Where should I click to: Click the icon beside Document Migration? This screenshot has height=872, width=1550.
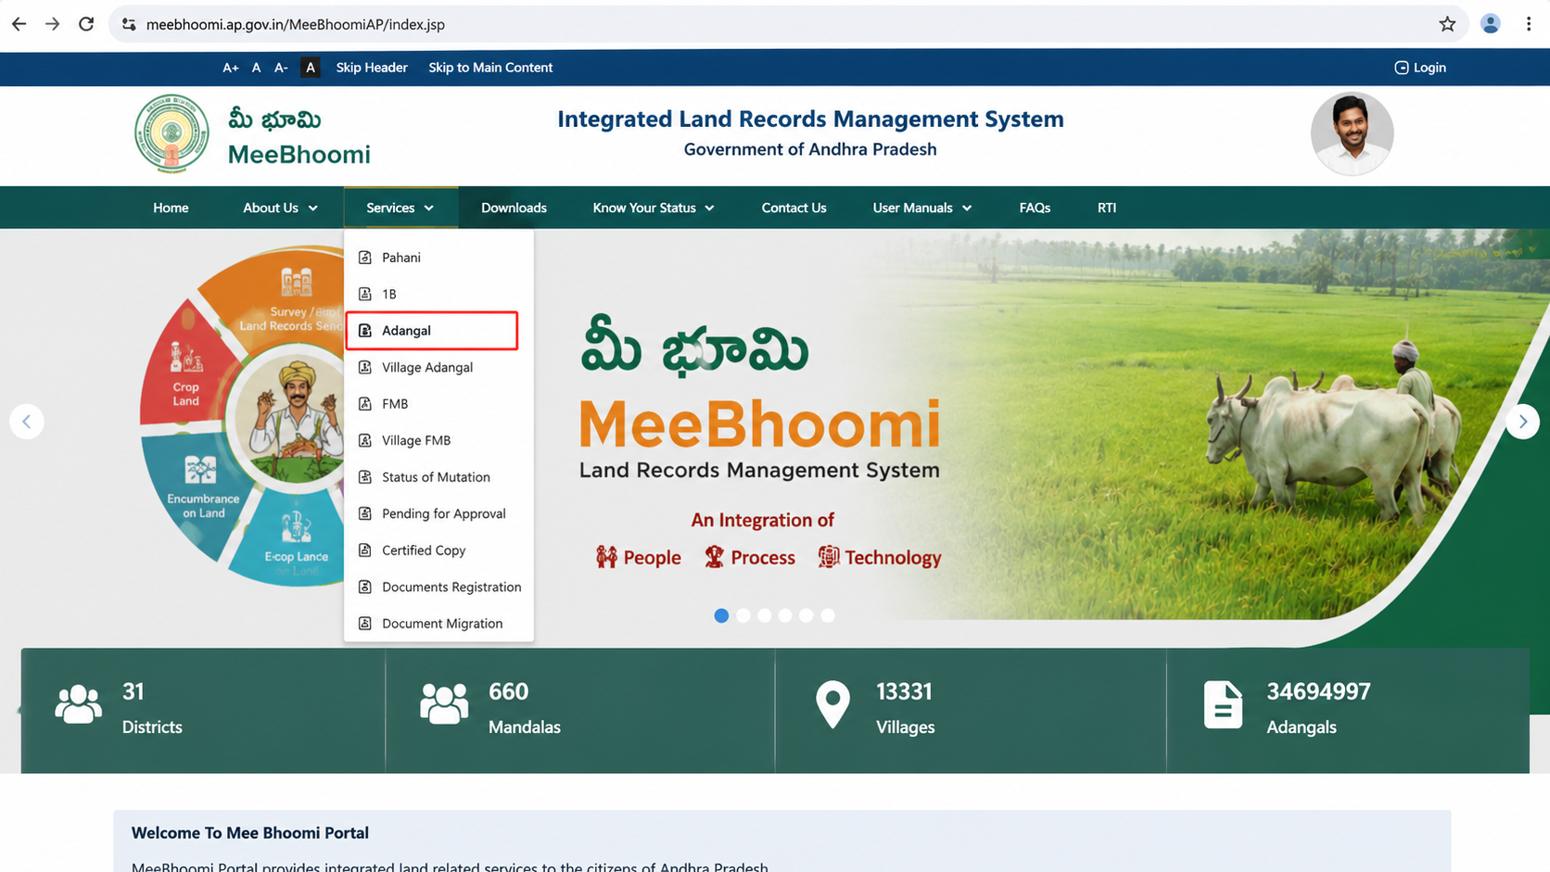coord(365,624)
